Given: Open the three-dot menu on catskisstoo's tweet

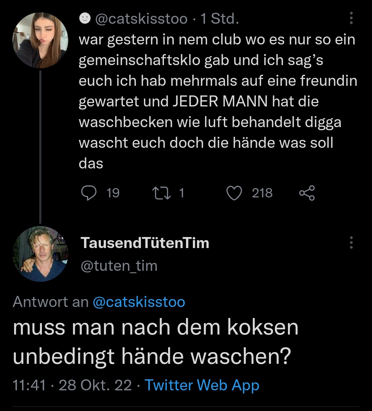Looking at the screenshot, I should coord(351,18).
